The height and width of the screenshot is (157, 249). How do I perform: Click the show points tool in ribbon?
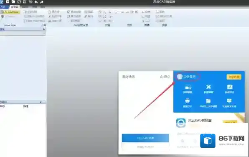53,12
